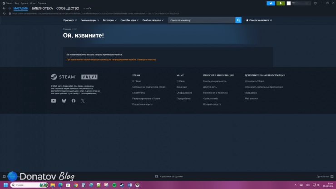Image resolution: width=336 pixels, height=189 pixels.
Task: Open the Оборудование footer link
Action: click(x=184, y=93)
